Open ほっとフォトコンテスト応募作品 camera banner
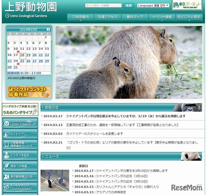This screenshot has height=195, width=207. coord(29,92)
